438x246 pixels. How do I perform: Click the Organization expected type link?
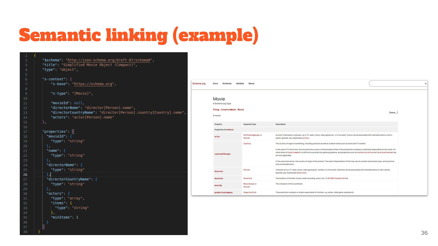tap(250, 192)
